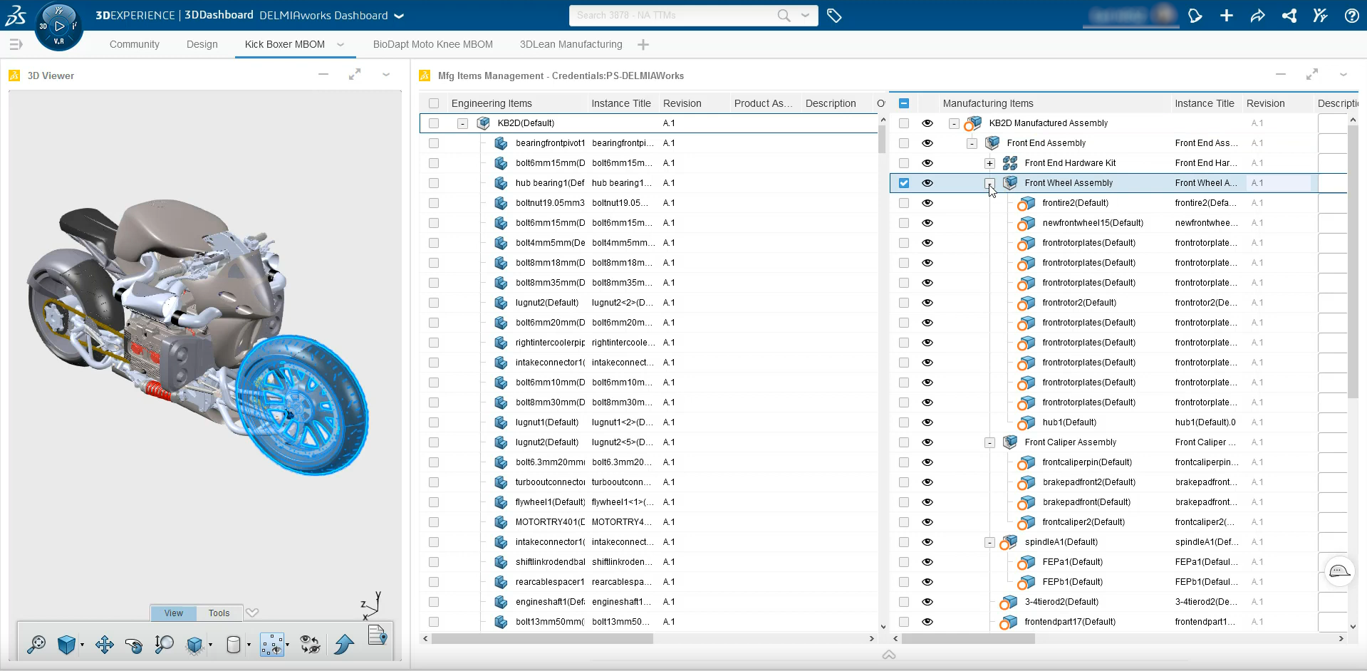Expand the Front End Hardware Kit node
The width and height of the screenshot is (1367, 671).
coord(989,164)
